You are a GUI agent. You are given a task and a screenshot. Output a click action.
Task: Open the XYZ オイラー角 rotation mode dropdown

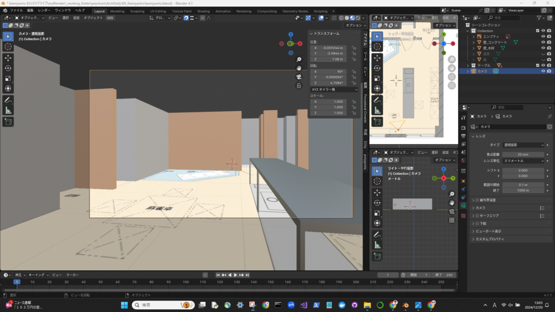(334, 89)
